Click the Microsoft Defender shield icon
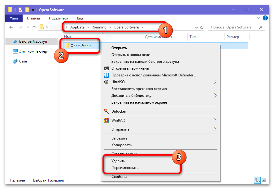 pos(107,75)
